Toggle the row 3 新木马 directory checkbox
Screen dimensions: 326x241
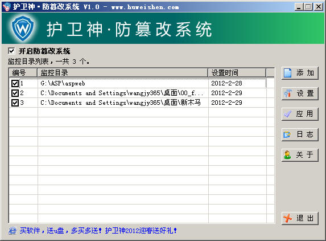pyautogui.click(x=15, y=103)
